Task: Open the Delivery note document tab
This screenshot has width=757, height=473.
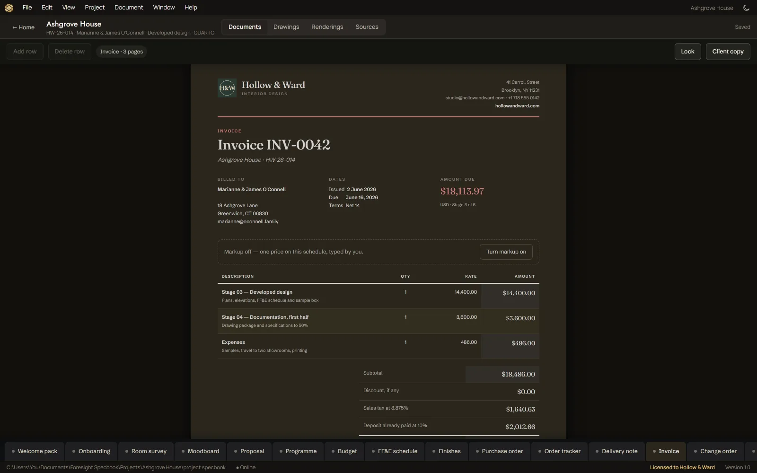Action: (616, 451)
